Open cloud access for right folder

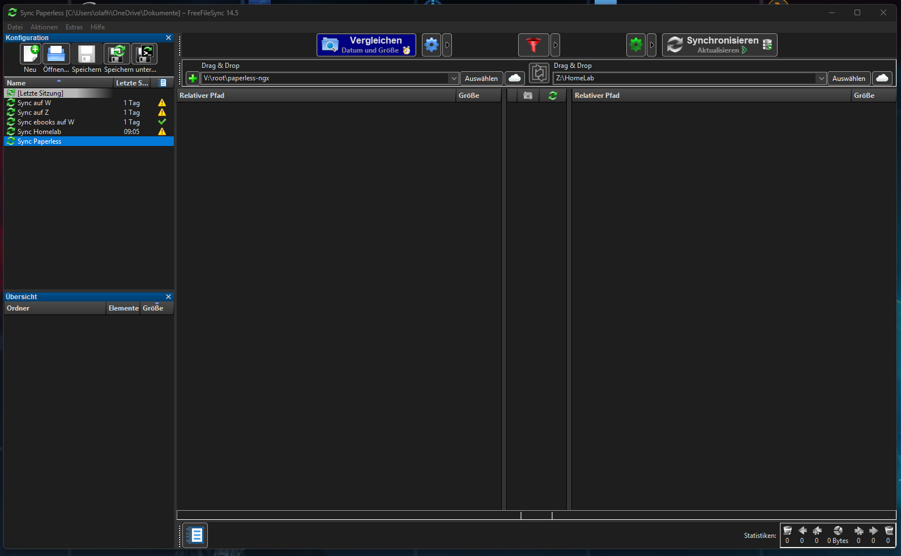(x=882, y=79)
